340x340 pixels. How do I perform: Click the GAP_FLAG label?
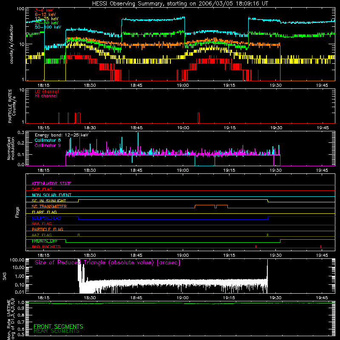(42, 189)
